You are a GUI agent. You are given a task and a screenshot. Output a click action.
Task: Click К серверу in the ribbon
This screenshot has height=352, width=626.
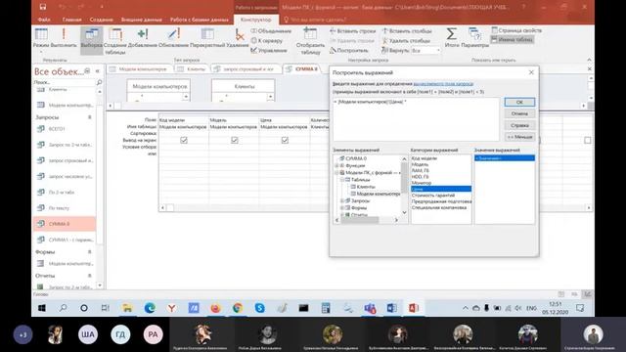point(267,40)
